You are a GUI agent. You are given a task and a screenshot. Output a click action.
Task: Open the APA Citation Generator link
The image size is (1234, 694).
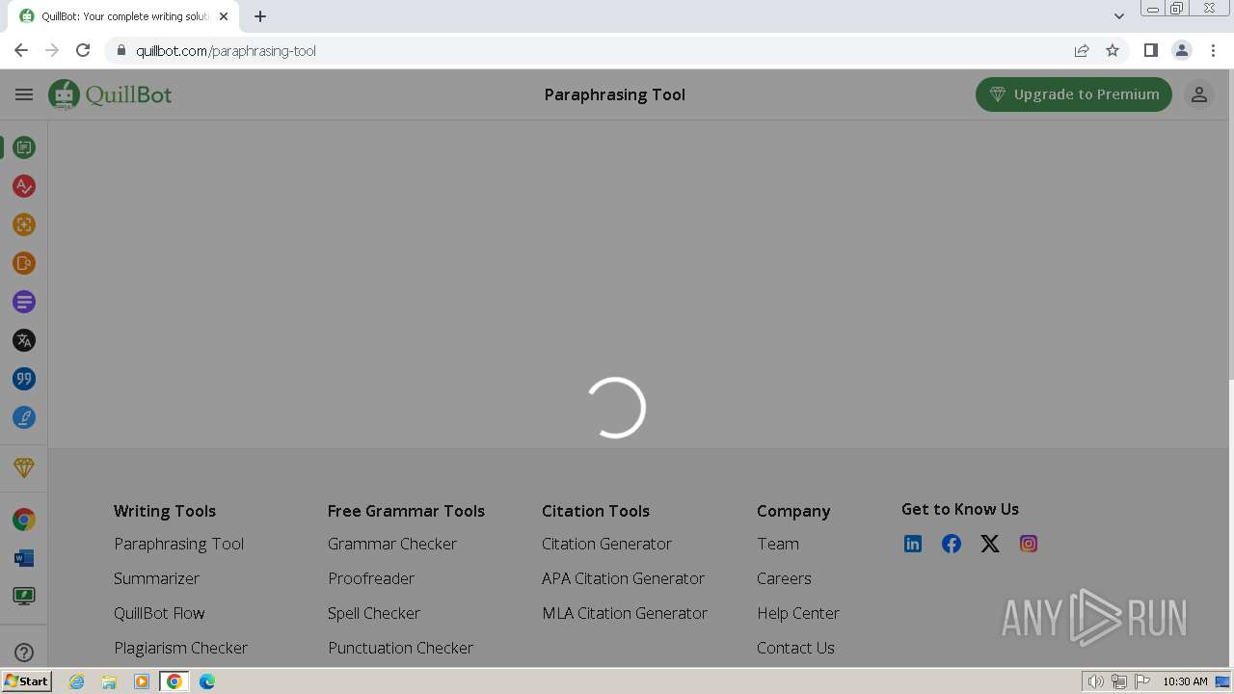[623, 578]
